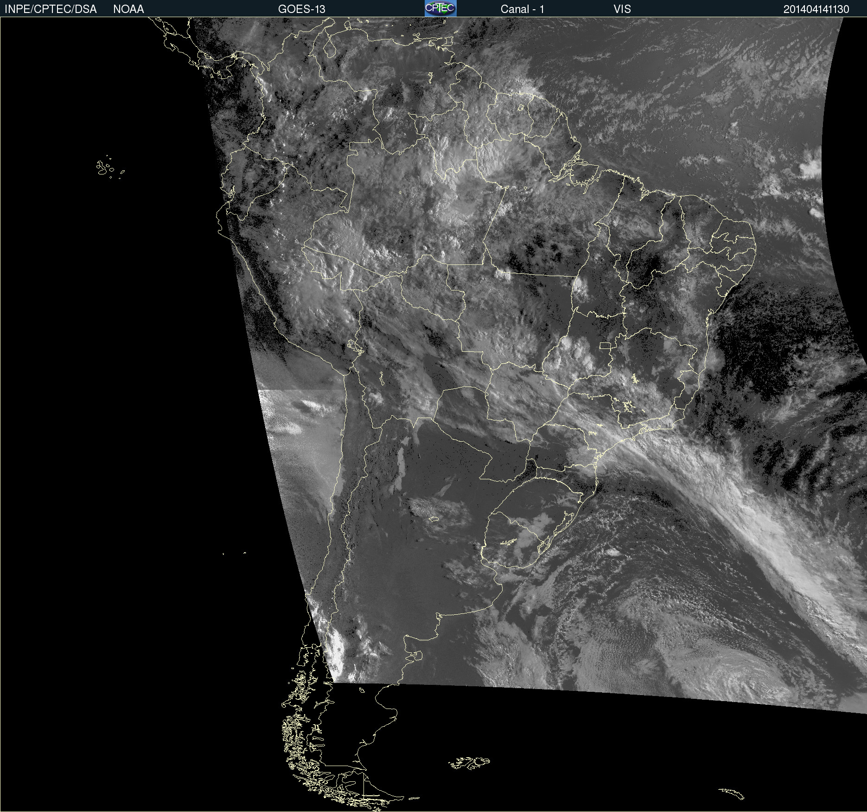Click the GOES-13 satellite label

pyautogui.click(x=302, y=9)
